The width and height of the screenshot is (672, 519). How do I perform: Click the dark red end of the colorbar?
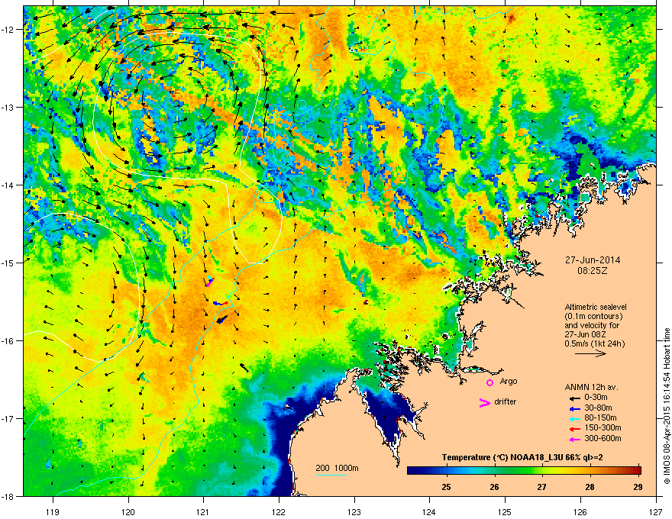[x=637, y=470]
